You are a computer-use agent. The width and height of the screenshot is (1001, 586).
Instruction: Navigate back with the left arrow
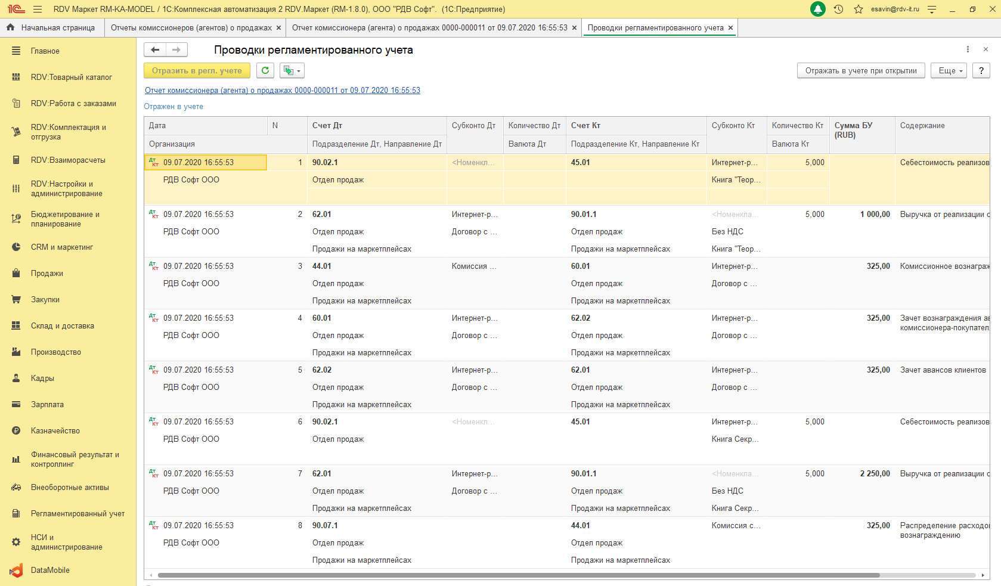tap(155, 50)
